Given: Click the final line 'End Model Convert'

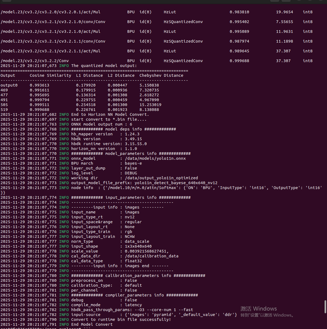Looking at the screenshot, I should coord(92,324).
